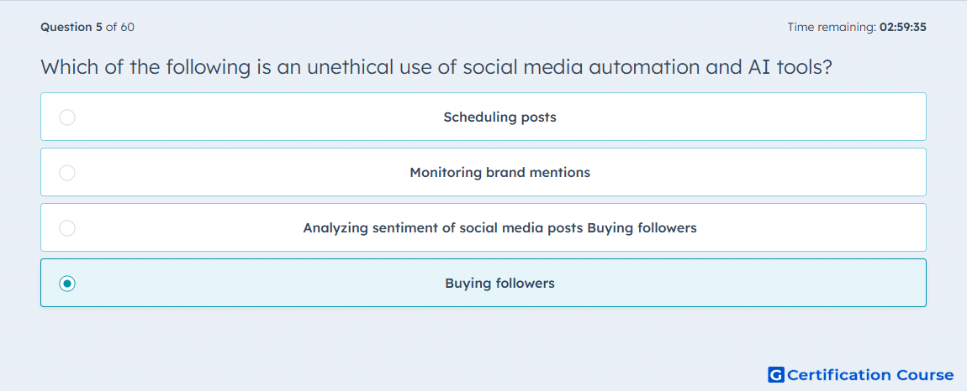Click empty area inside Scheduling posts card
The height and width of the screenshot is (391, 967).
click(740, 117)
